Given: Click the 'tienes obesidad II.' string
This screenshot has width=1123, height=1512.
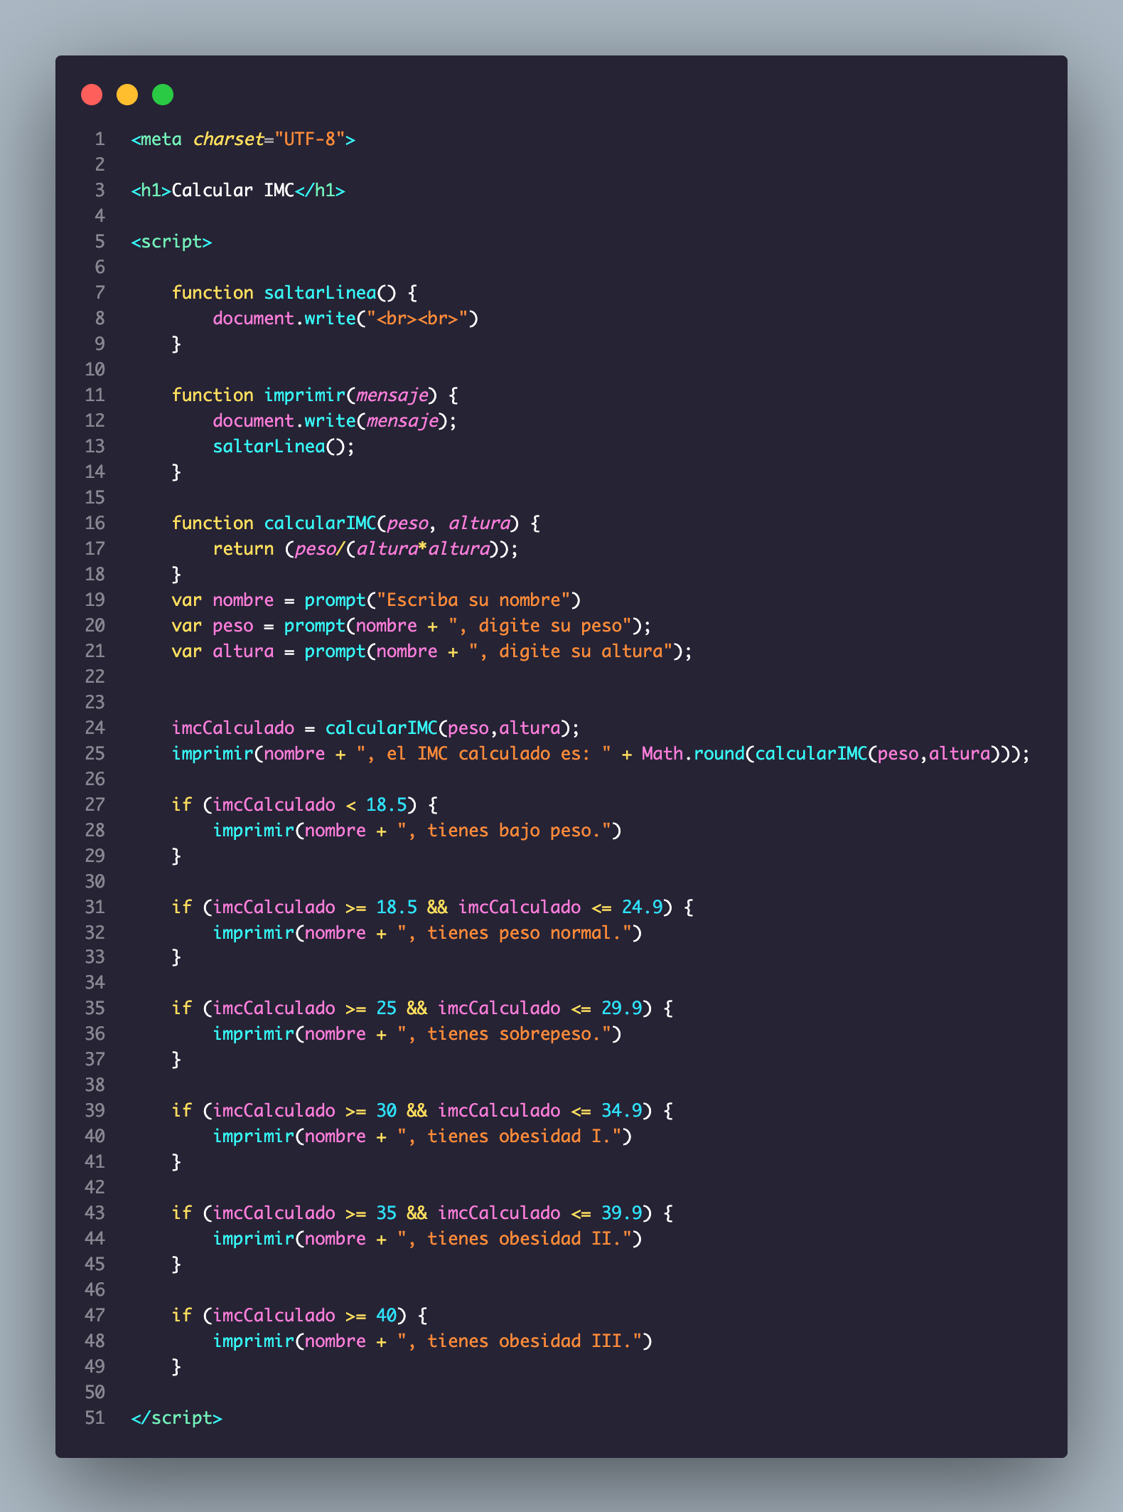Looking at the screenshot, I should click(x=514, y=1239).
